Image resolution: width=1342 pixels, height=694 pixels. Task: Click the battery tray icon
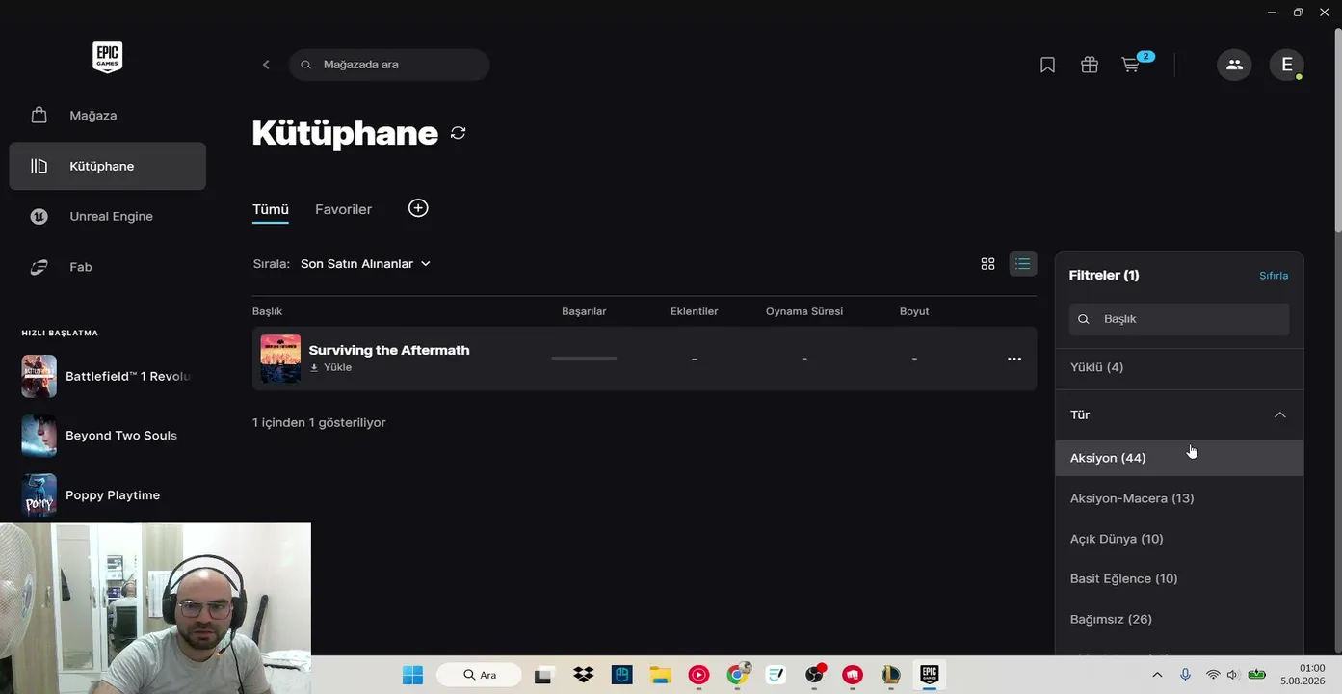click(x=1257, y=675)
